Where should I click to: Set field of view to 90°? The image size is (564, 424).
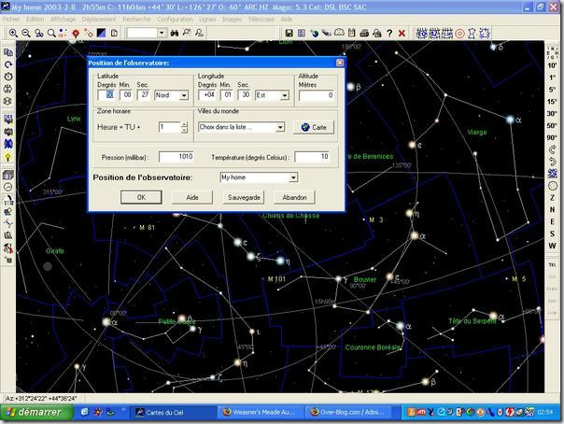(x=552, y=137)
